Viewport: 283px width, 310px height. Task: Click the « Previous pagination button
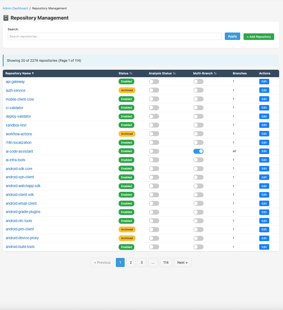(102, 263)
